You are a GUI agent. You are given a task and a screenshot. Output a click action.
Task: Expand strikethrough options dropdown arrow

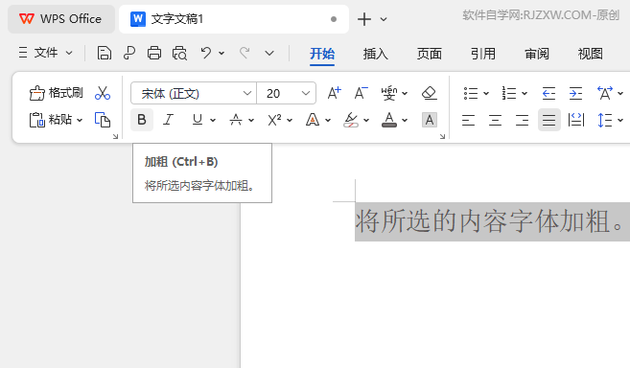click(251, 120)
